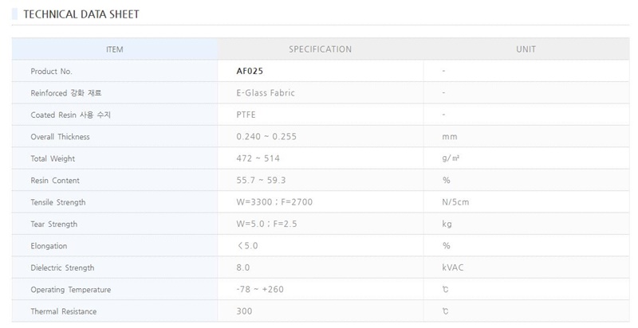Select the Resin Content row label
This screenshot has height=328, width=638.
pos(55,181)
